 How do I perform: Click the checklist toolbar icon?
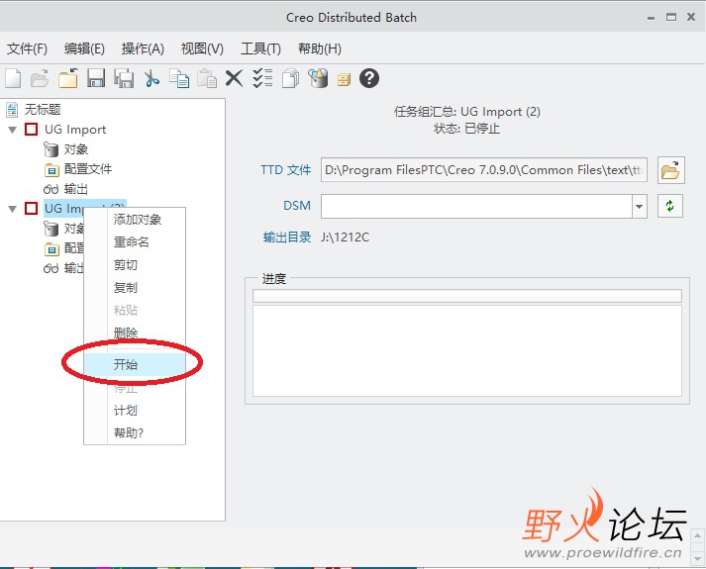262,79
